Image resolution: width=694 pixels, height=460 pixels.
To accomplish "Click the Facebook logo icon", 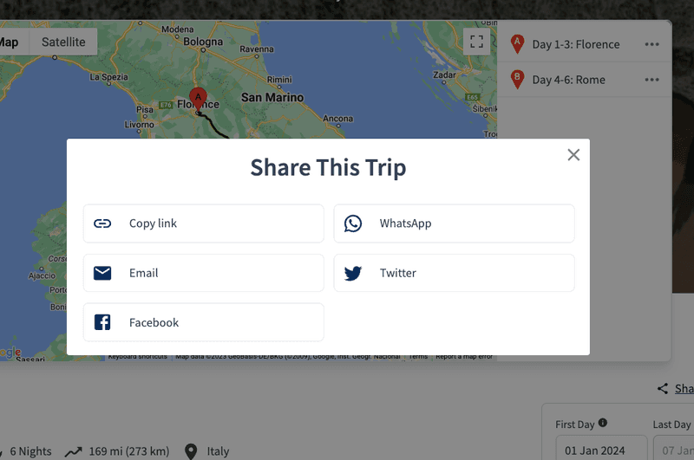I will pyautogui.click(x=102, y=322).
